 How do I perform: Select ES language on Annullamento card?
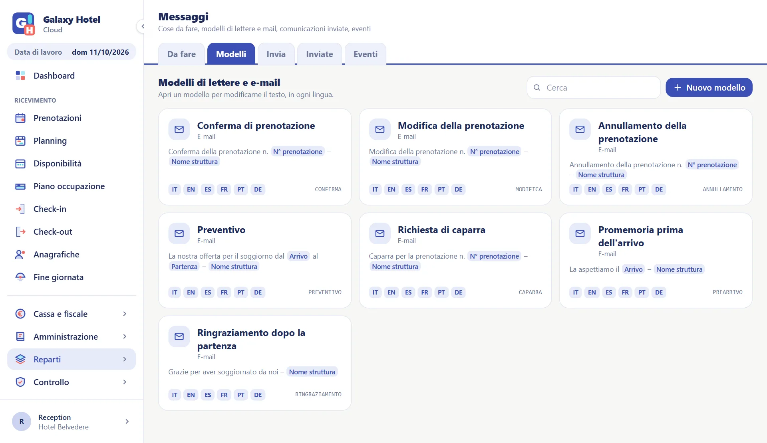pyautogui.click(x=609, y=189)
